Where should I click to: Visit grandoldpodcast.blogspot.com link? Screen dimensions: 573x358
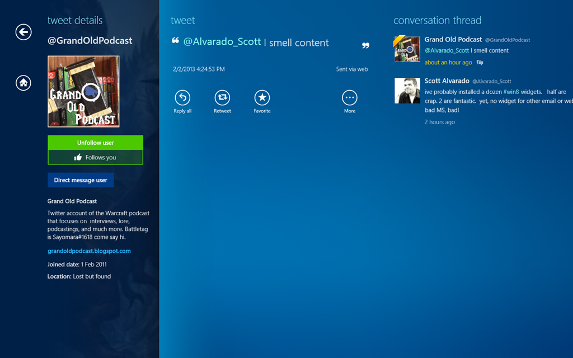[89, 251]
